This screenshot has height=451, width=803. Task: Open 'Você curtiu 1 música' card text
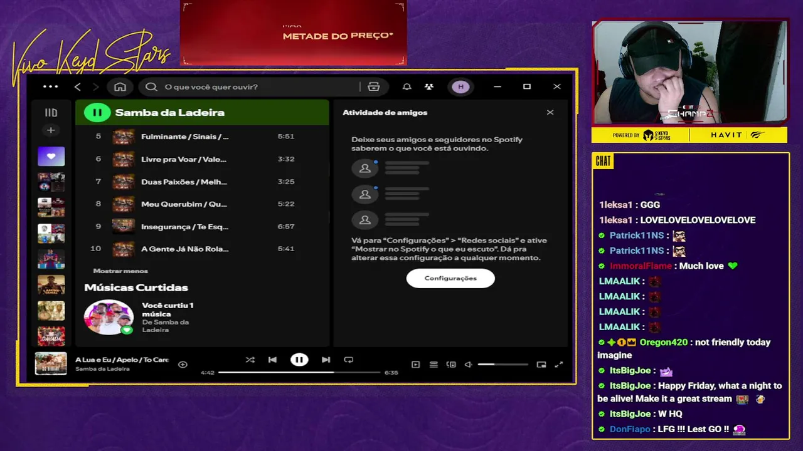click(x=168, y=309)
